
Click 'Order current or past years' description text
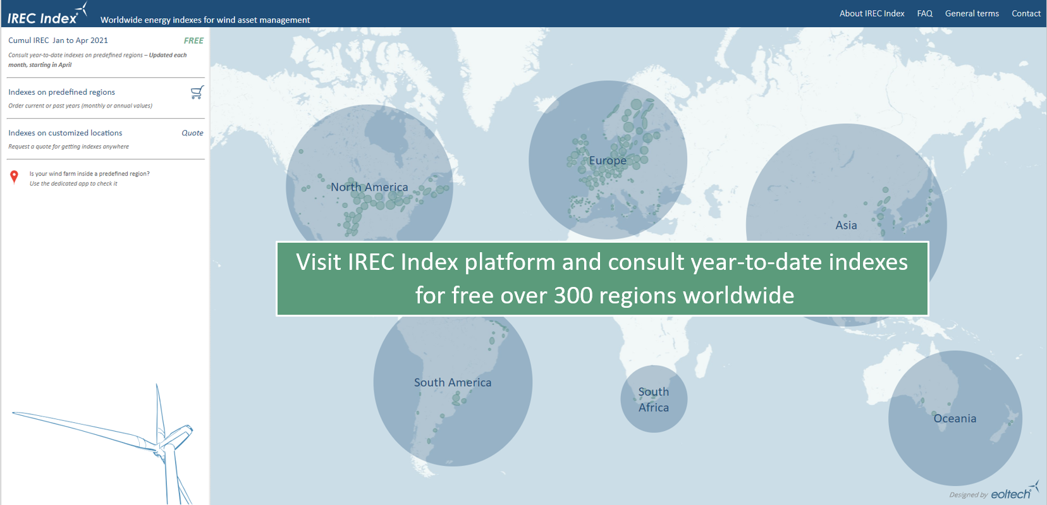pyautogui.click(x=80, y=106)
